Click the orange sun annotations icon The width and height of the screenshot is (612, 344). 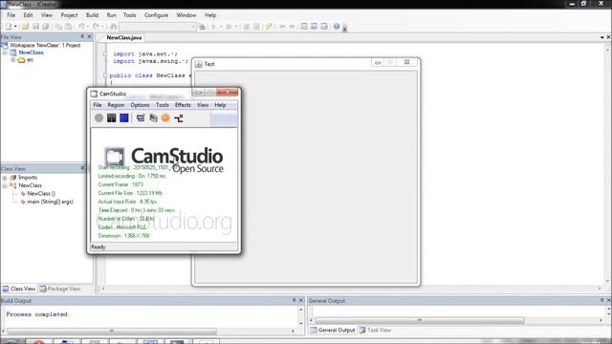pos(165,118)
